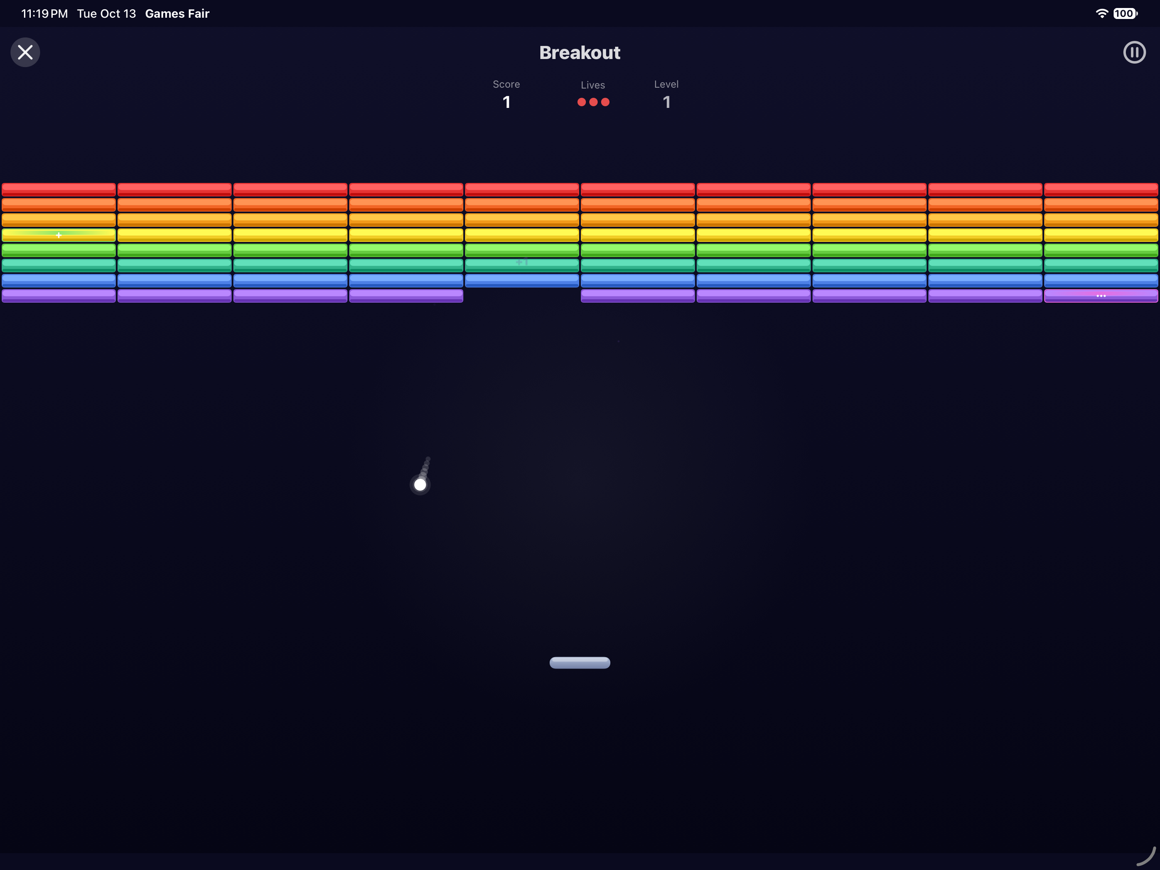Click the time 11:19 PM in the status bar
Image resolution: width=1160 pixels, height=870 pixels.
coord(45,13)
